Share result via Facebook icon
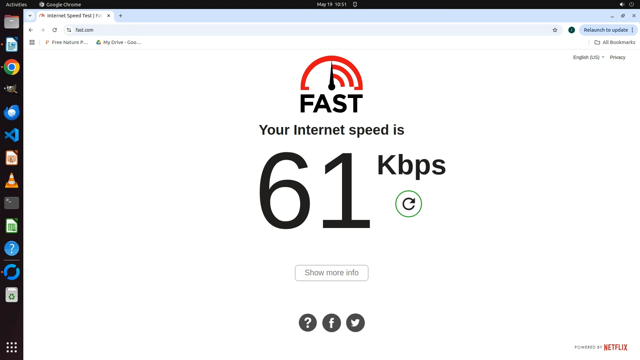 [x=332, y=323]
